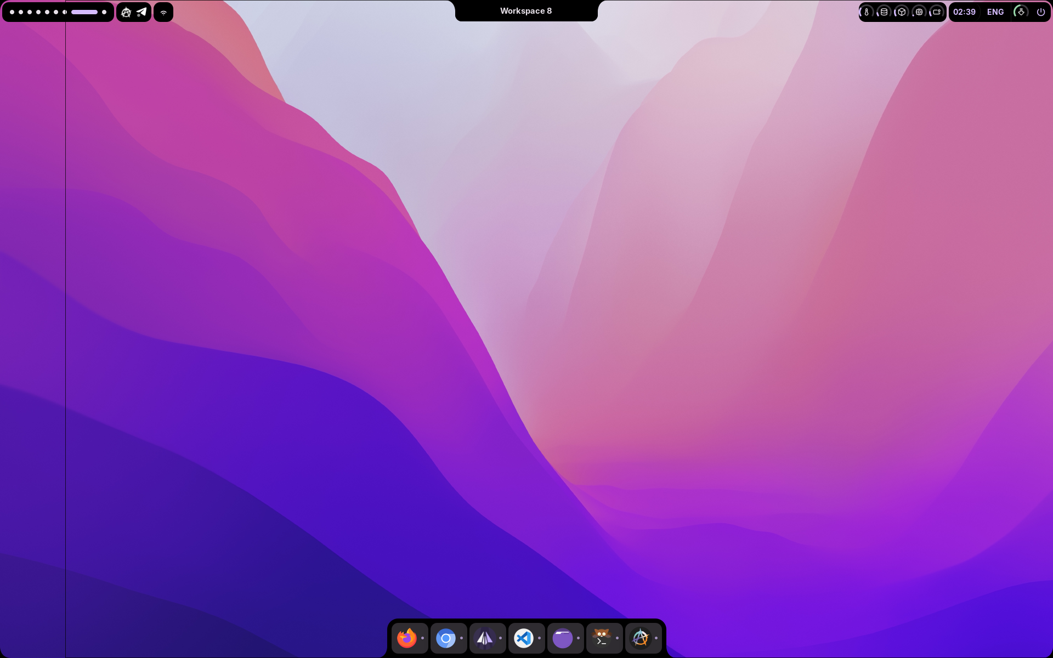Image resolution: width=1053 pixels, height=658 pixels.
Task: Launch Firefox from the dock
Action: pyautogui.click(x=406, y=638)
